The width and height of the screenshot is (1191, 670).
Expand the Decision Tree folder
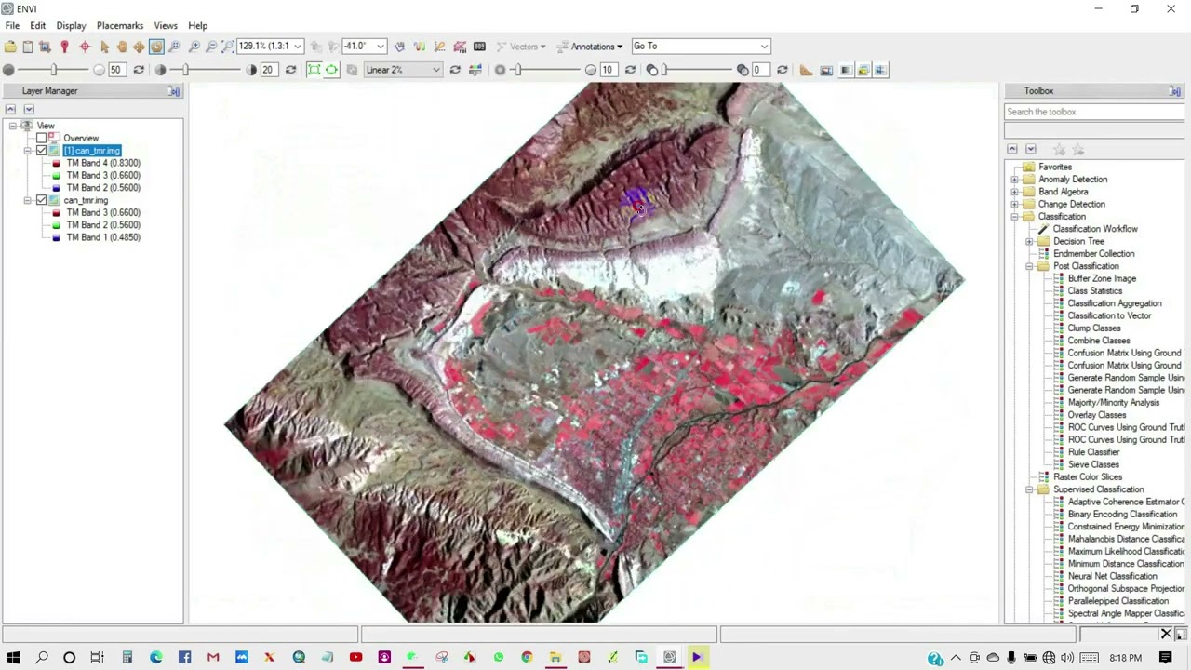(x=1029, y=241)
